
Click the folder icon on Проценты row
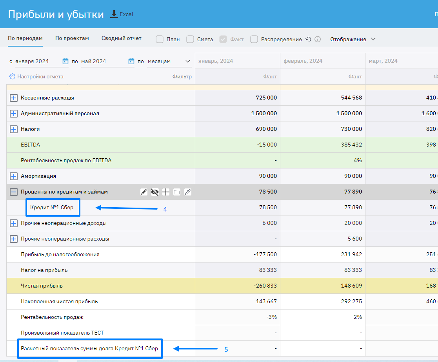[177, 192]
